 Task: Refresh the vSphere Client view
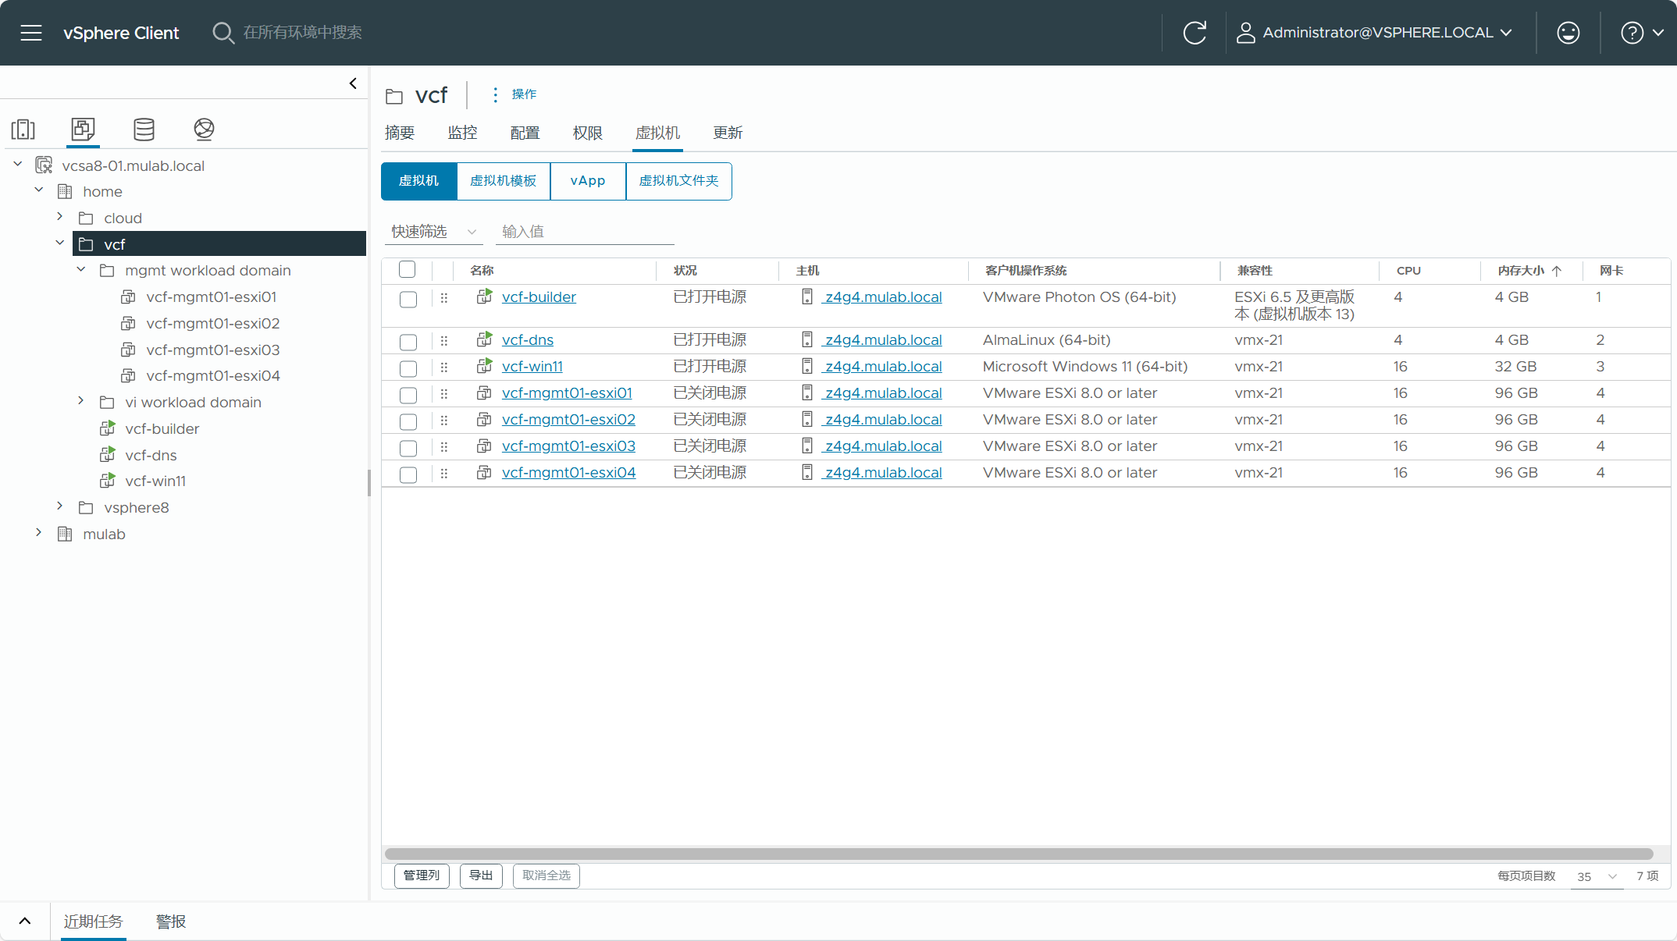pos(1195,33)
